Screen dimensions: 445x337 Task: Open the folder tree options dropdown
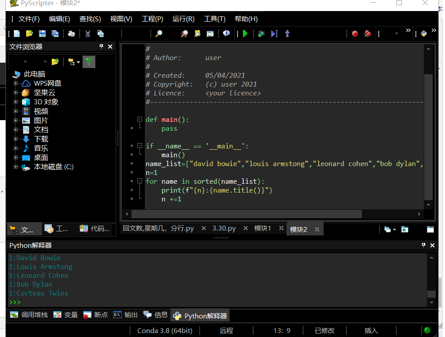click(74, 62)
